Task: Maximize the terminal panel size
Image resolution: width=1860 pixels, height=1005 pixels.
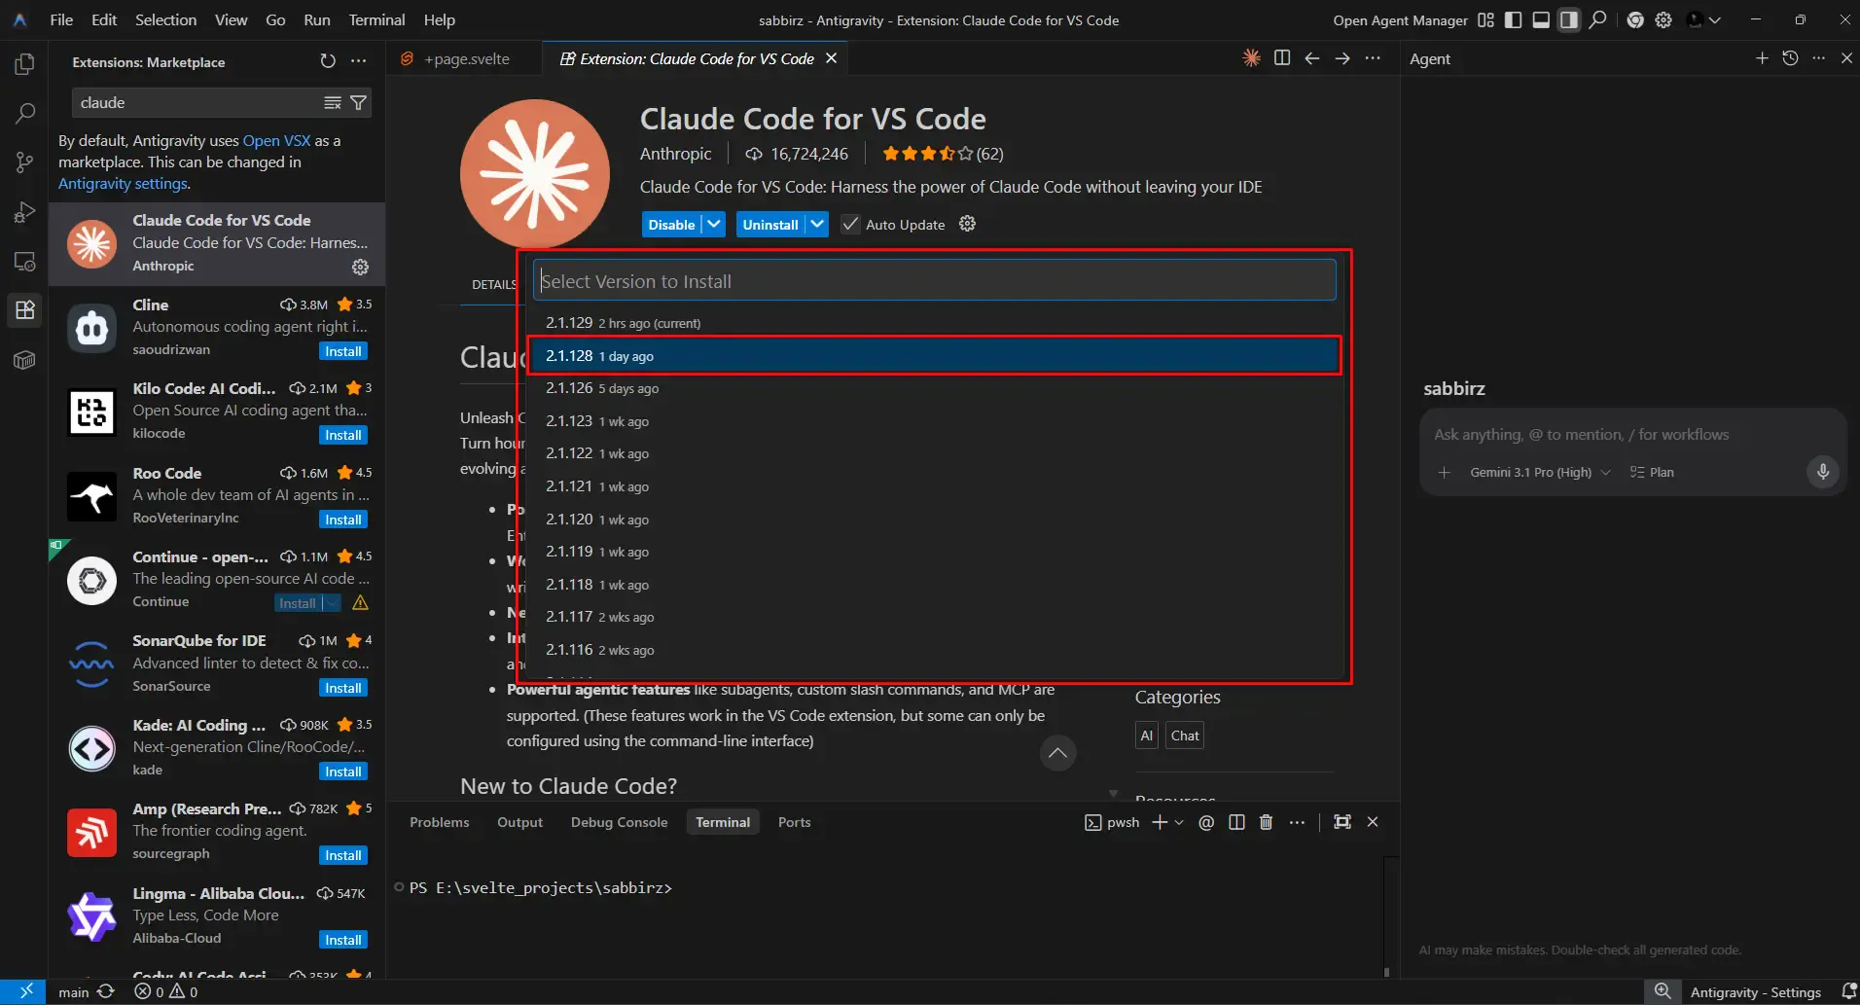Action: coord(1342,822)
